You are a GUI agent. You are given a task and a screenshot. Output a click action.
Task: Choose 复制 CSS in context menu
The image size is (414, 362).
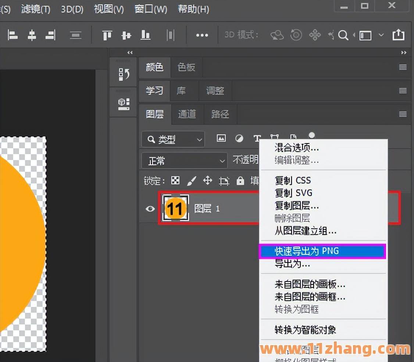coord(323,180)
